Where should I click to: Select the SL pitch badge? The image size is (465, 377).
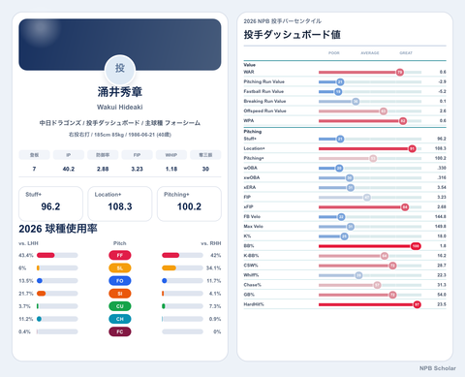pos(120,268)
